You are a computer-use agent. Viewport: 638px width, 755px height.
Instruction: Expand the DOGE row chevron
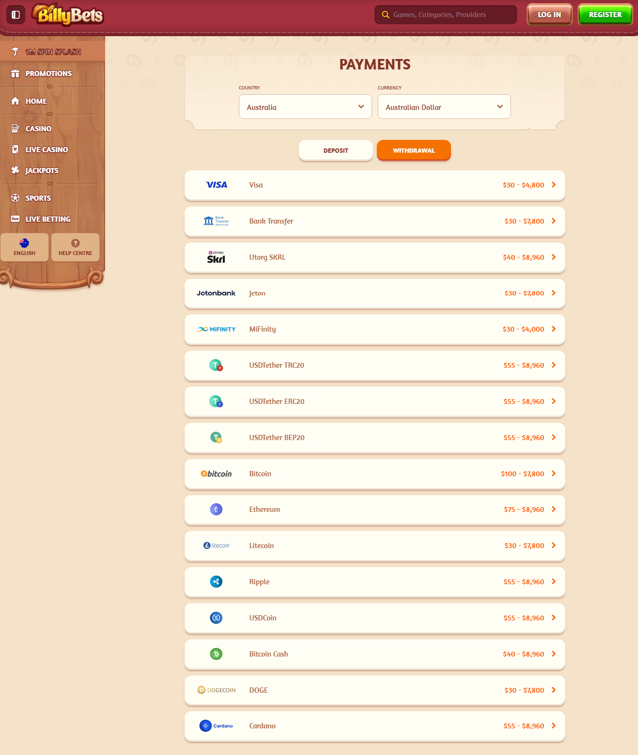point(554,690)
